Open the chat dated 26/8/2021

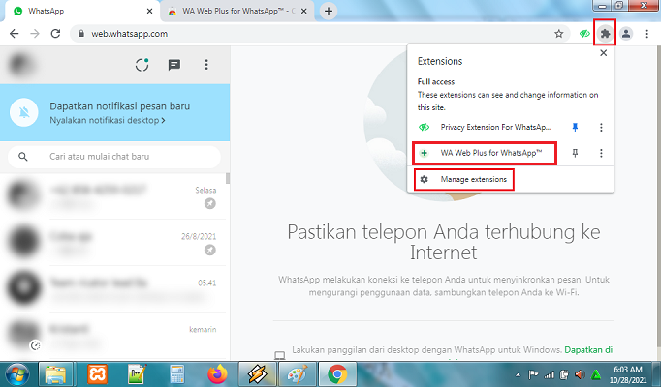(x=113, y=242)
